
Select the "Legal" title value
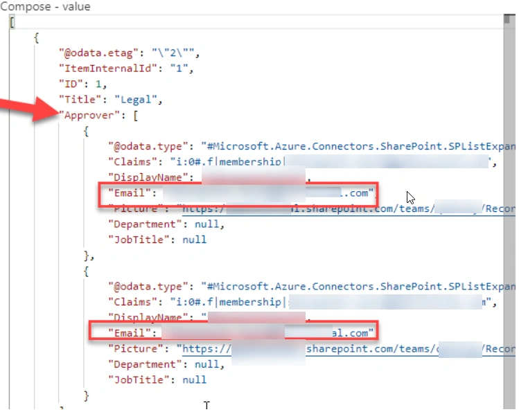pyautogui.click(x=135, y=100)
